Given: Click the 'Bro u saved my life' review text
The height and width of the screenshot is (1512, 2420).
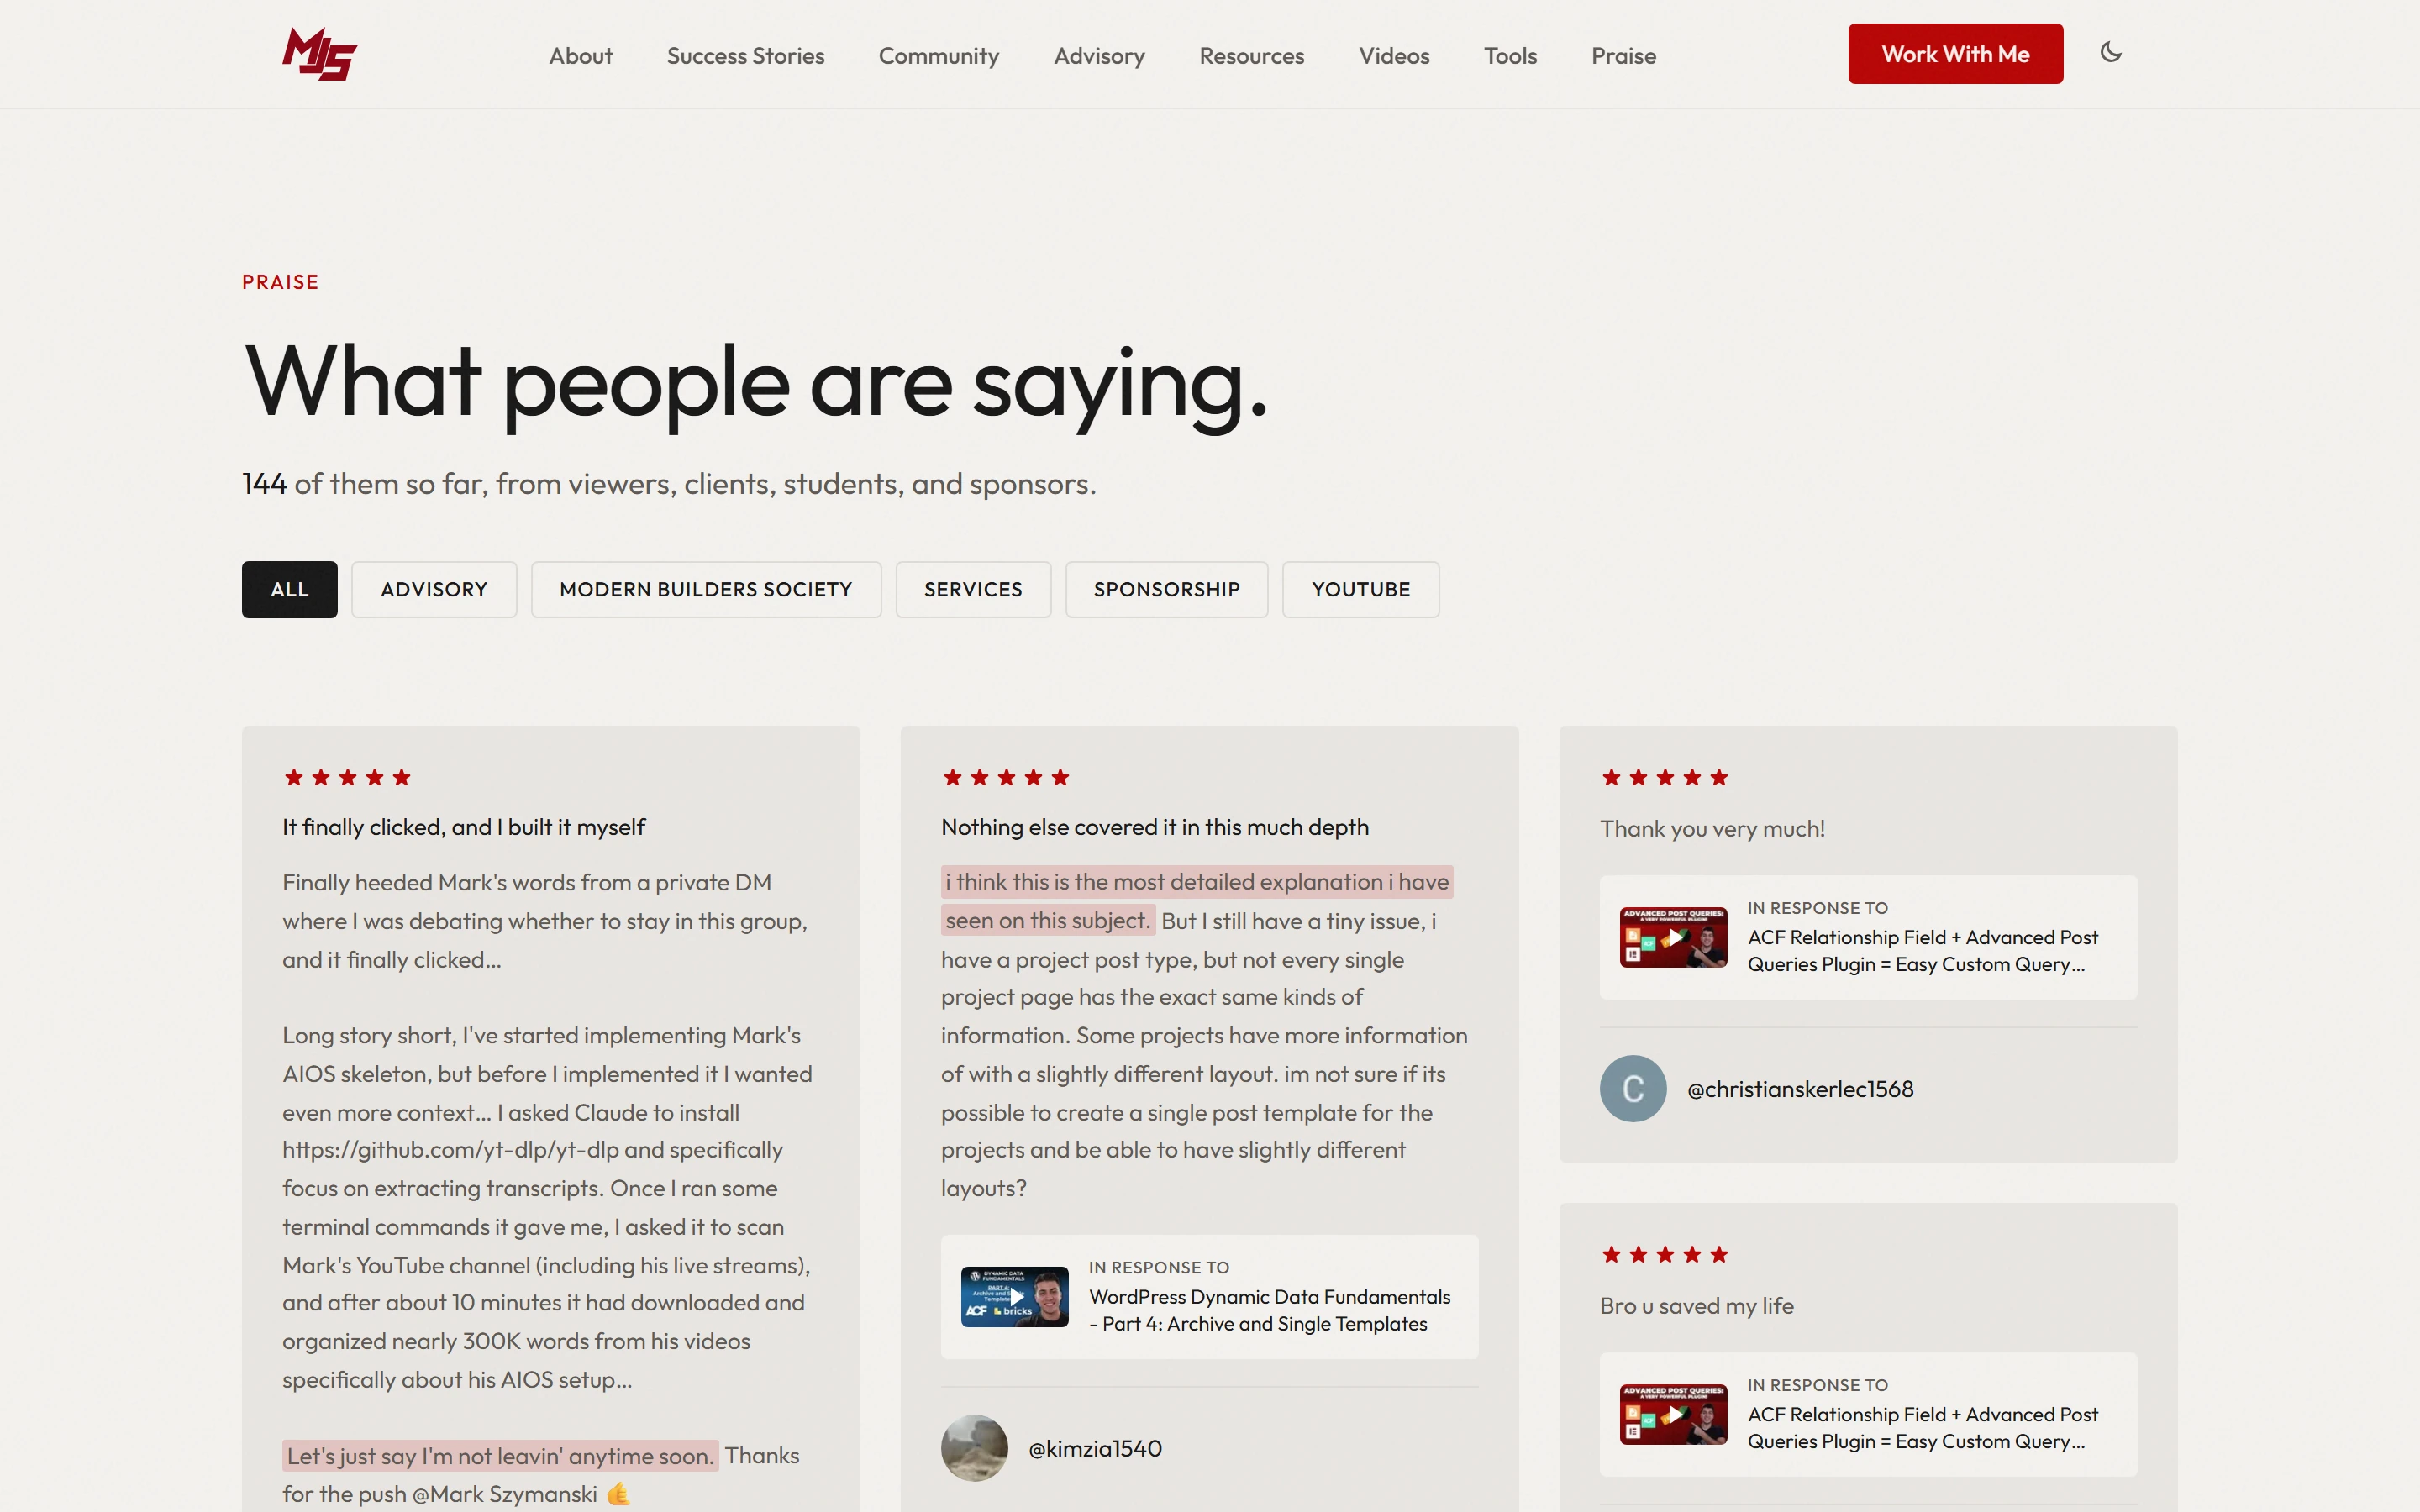Looking at the screenshot, I should pos(1696,1305).
